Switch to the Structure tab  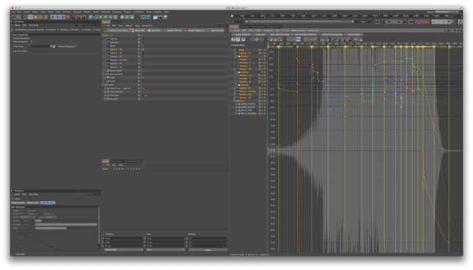coord(116,22)
